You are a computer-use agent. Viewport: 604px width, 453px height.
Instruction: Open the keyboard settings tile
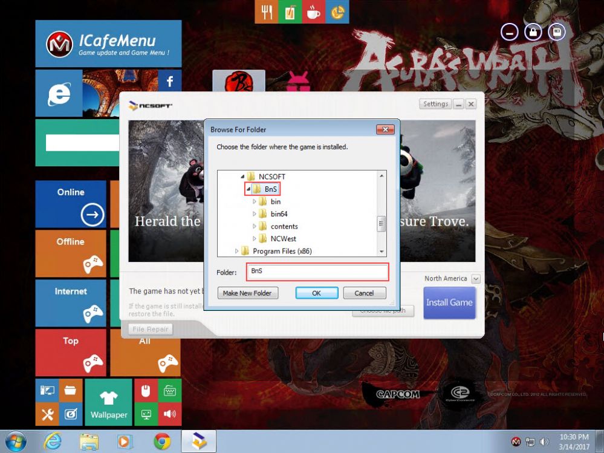point(169,390)
